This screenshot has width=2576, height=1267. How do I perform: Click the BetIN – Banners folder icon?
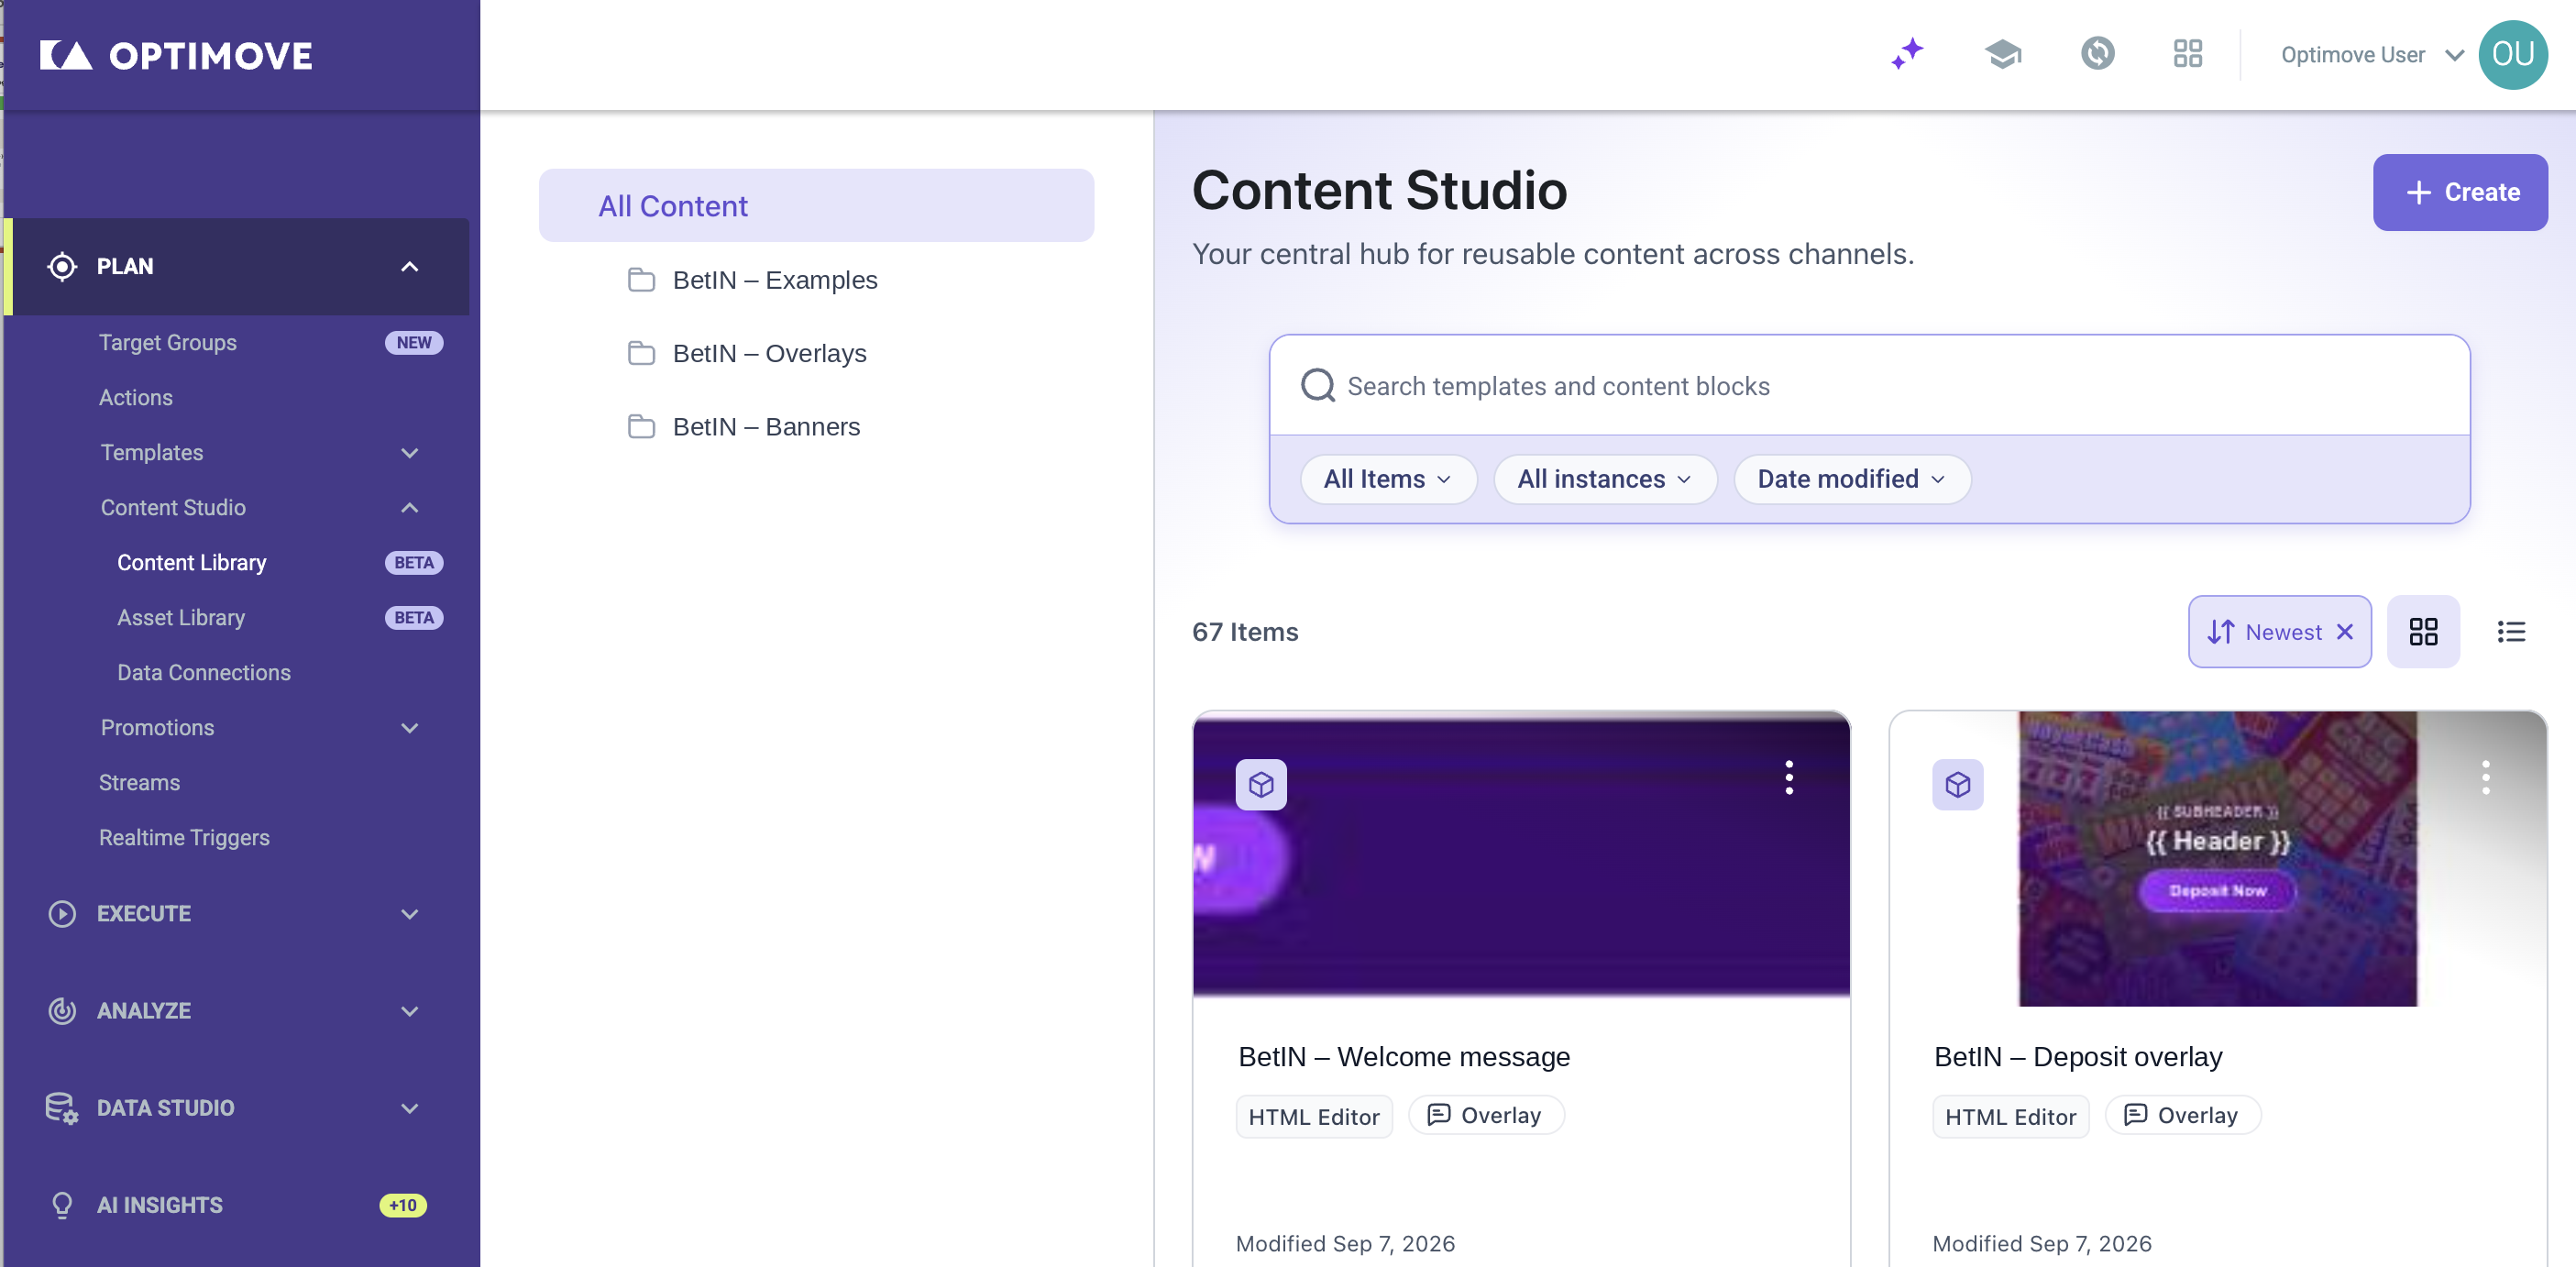click(641, 427)
